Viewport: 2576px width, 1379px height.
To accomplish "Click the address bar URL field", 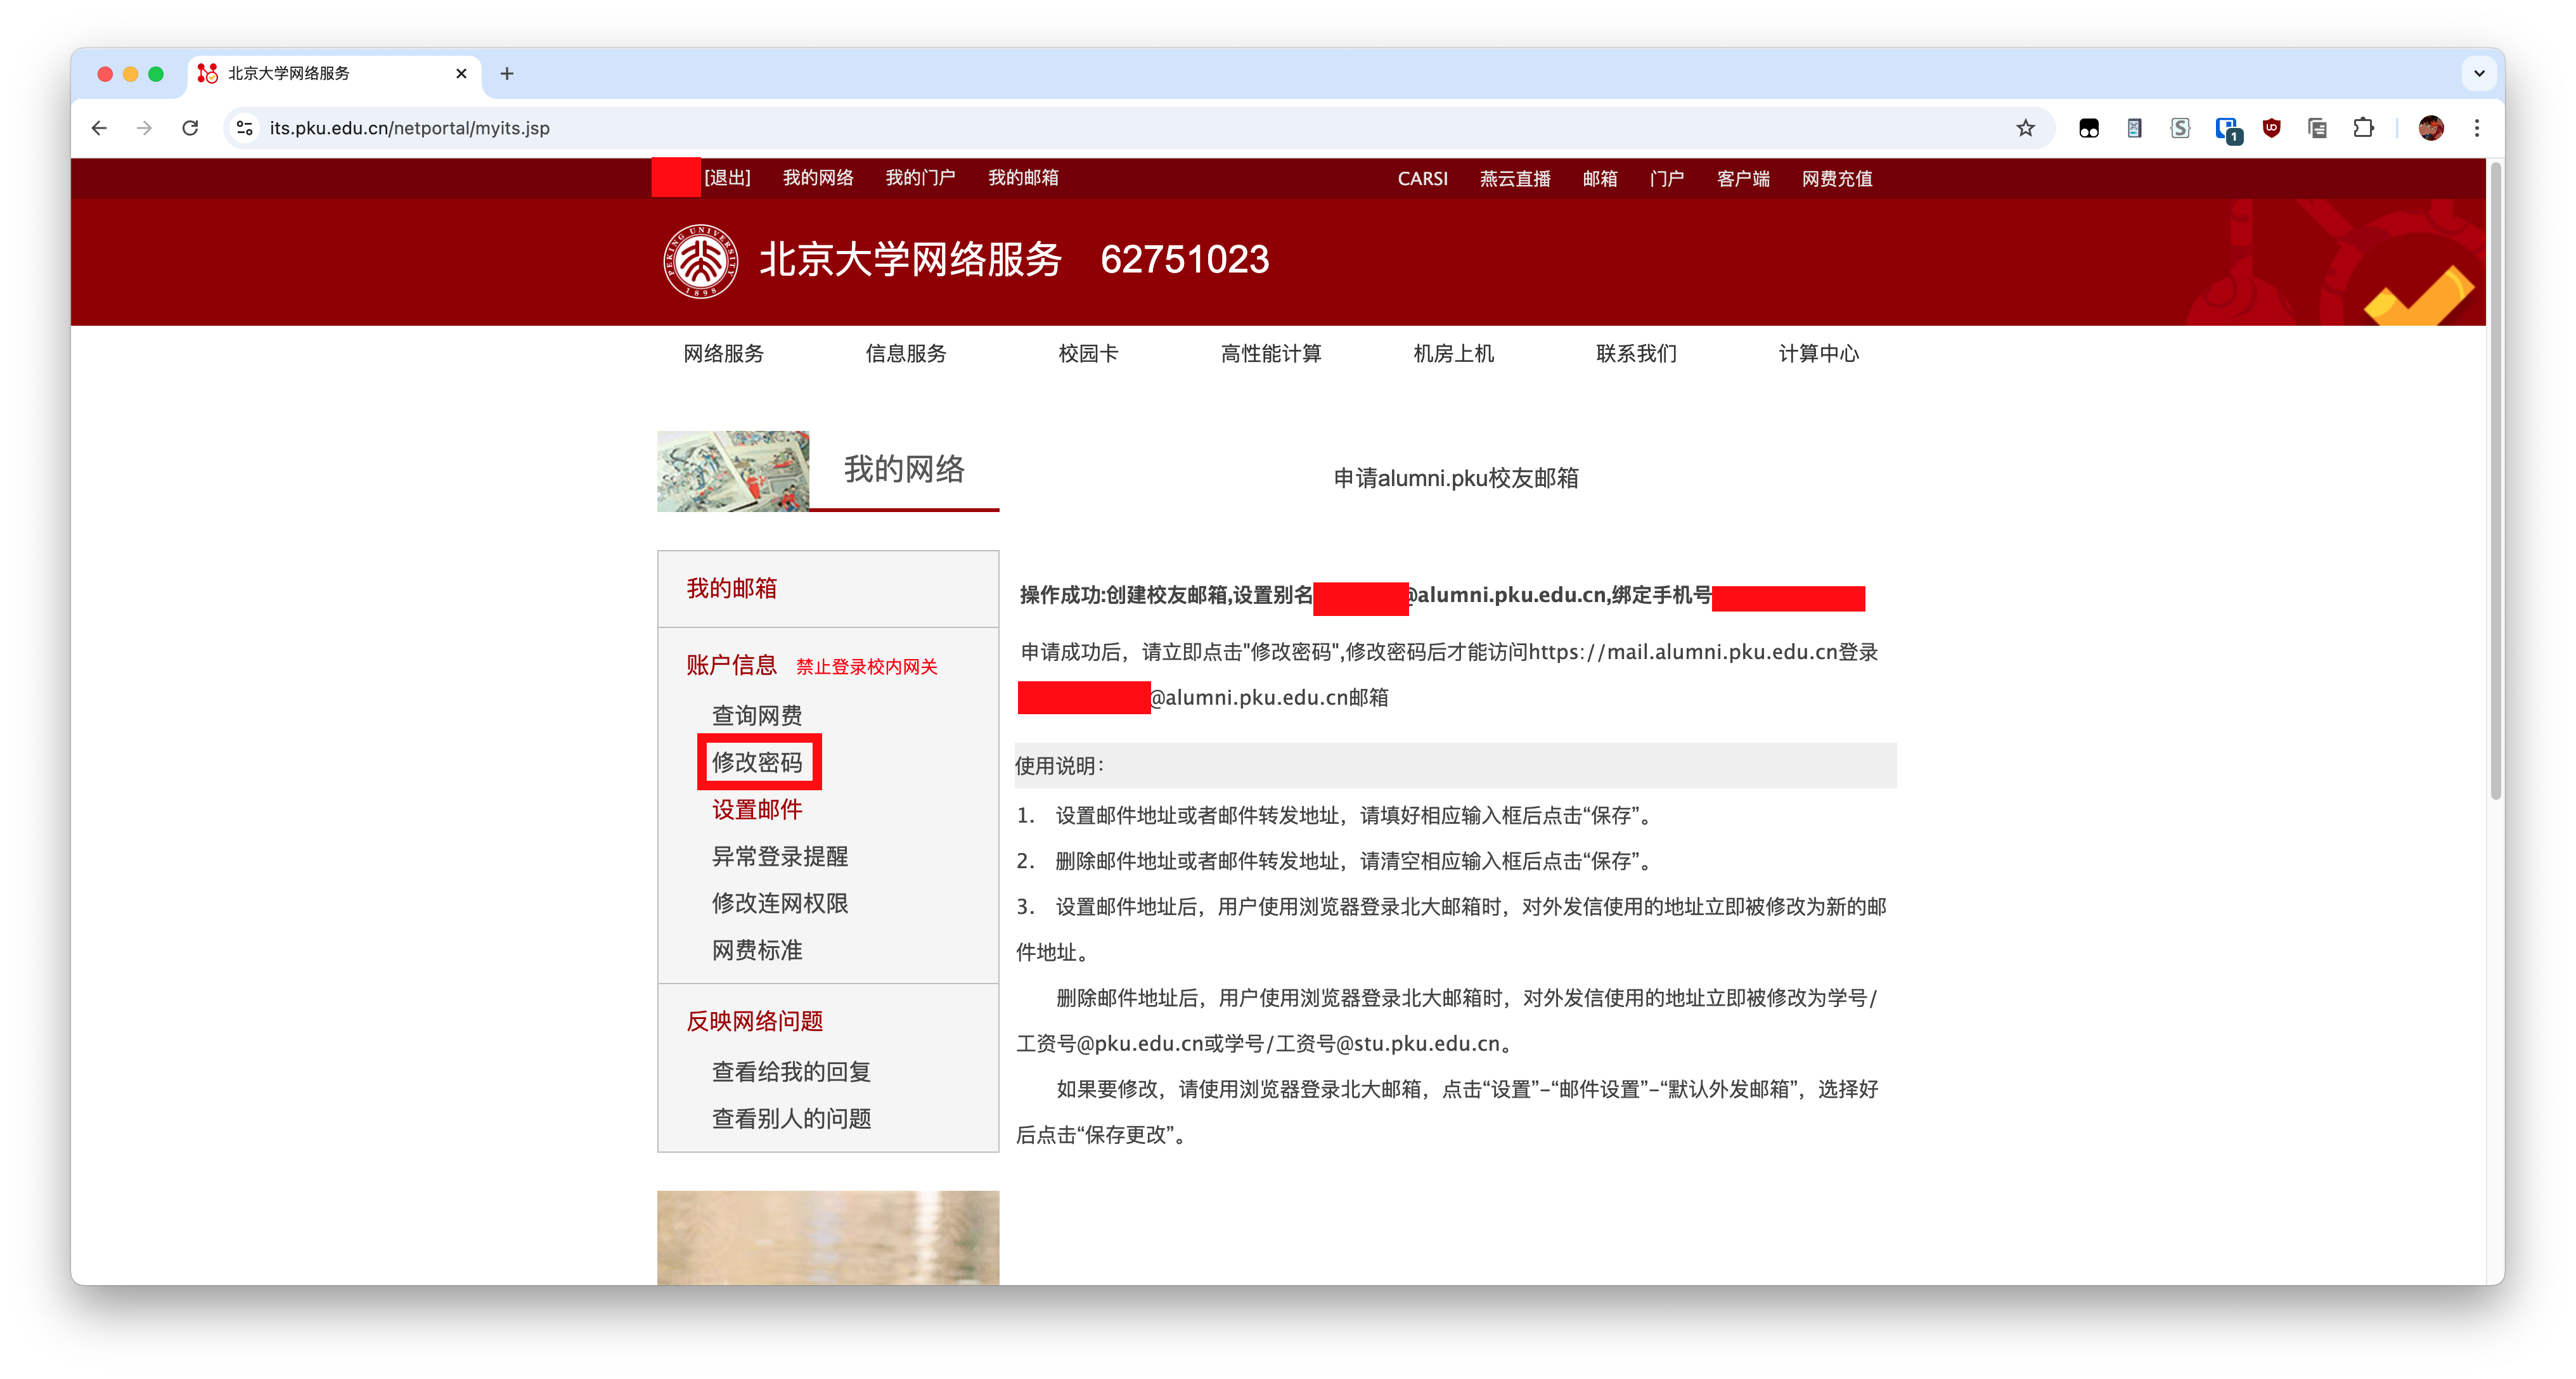I will pyautogui.click(x=409, y=128).
